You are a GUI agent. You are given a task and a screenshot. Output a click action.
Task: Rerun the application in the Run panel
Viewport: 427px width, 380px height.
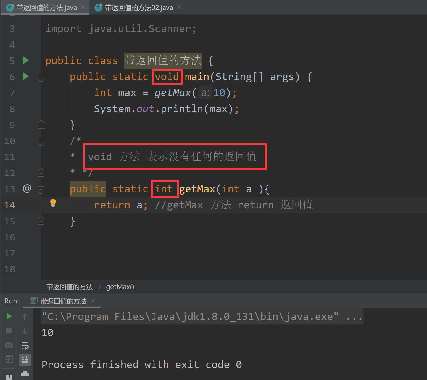pos(9,316)
